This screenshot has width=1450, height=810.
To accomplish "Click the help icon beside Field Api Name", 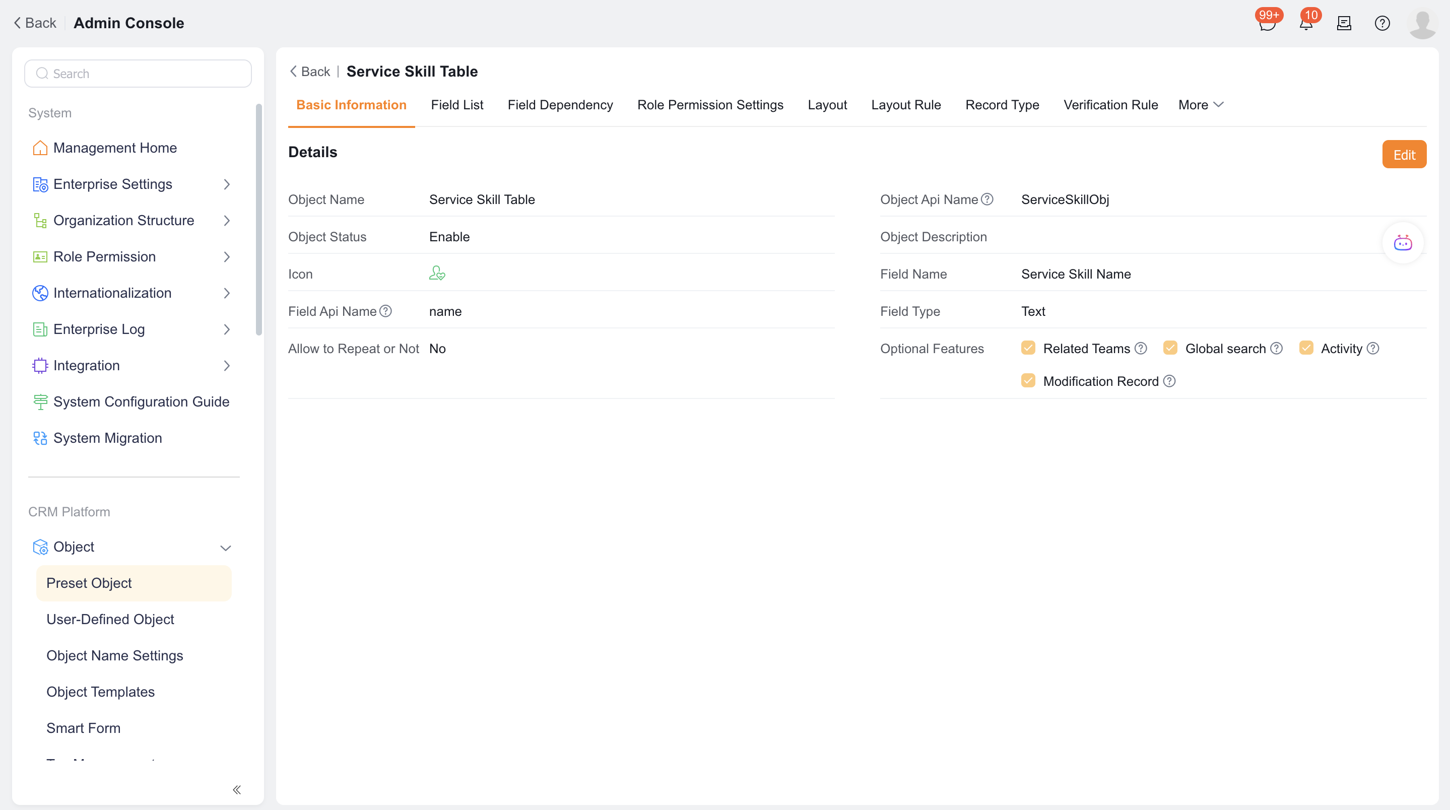I will pyautogui.click(x=385, y=311).
